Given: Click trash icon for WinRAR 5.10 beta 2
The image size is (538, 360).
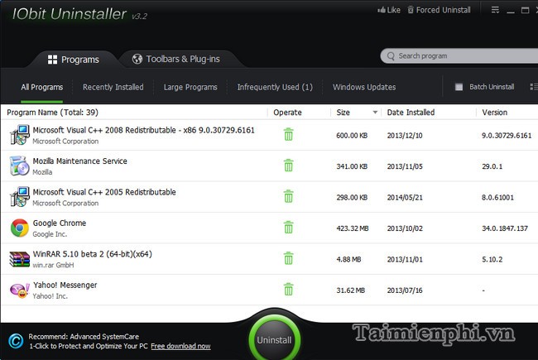Looking at the screenshot, I should click(289, 258).
